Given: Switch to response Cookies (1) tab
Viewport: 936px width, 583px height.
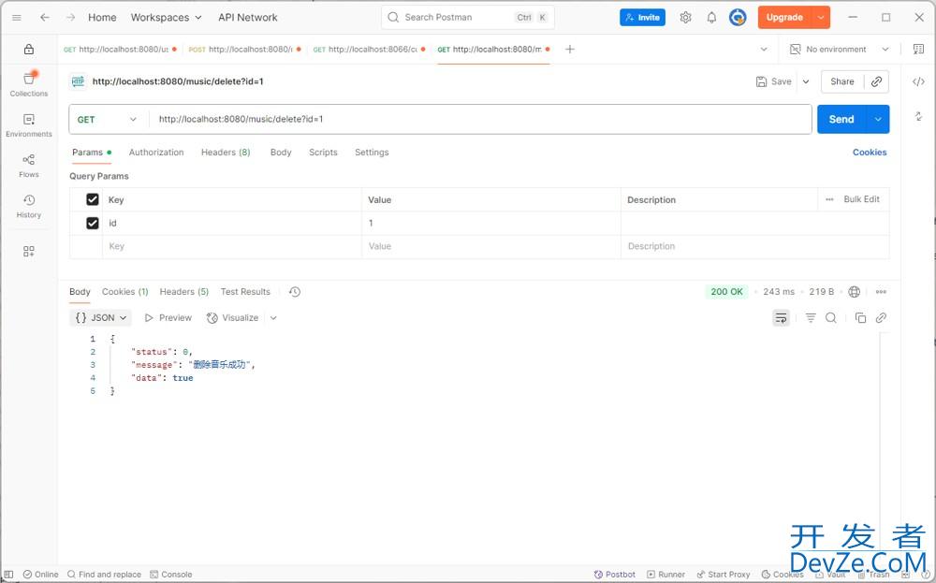Looking at the screenshot, I should coord(124,292).
